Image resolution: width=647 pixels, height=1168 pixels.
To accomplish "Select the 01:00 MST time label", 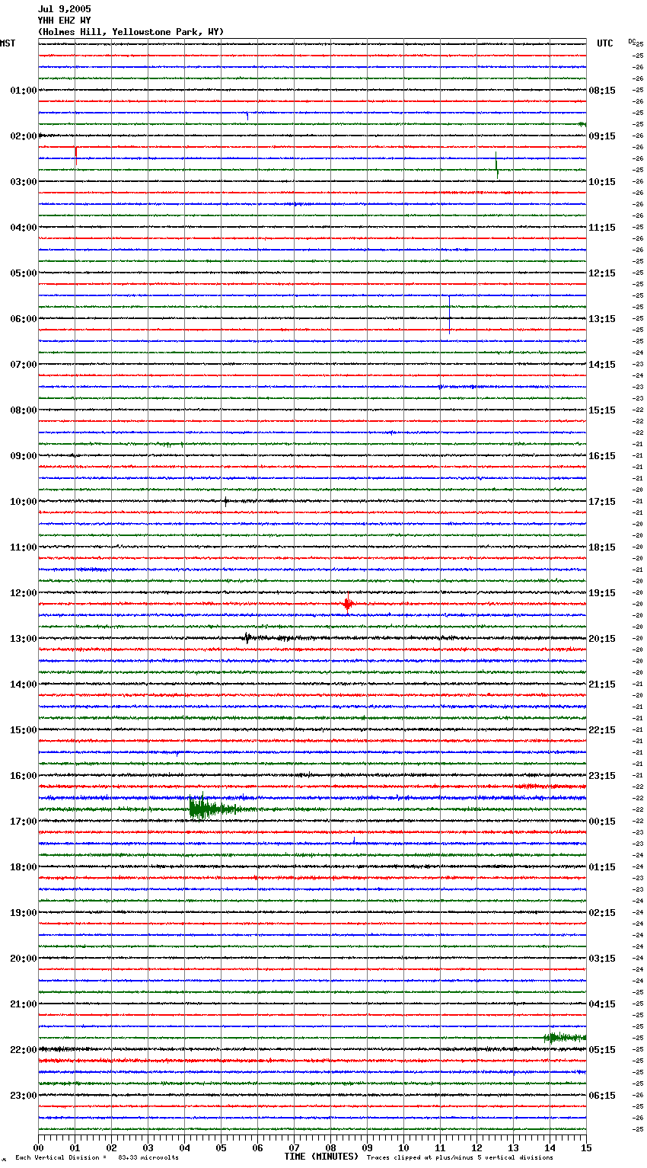I will click(24, 91).
